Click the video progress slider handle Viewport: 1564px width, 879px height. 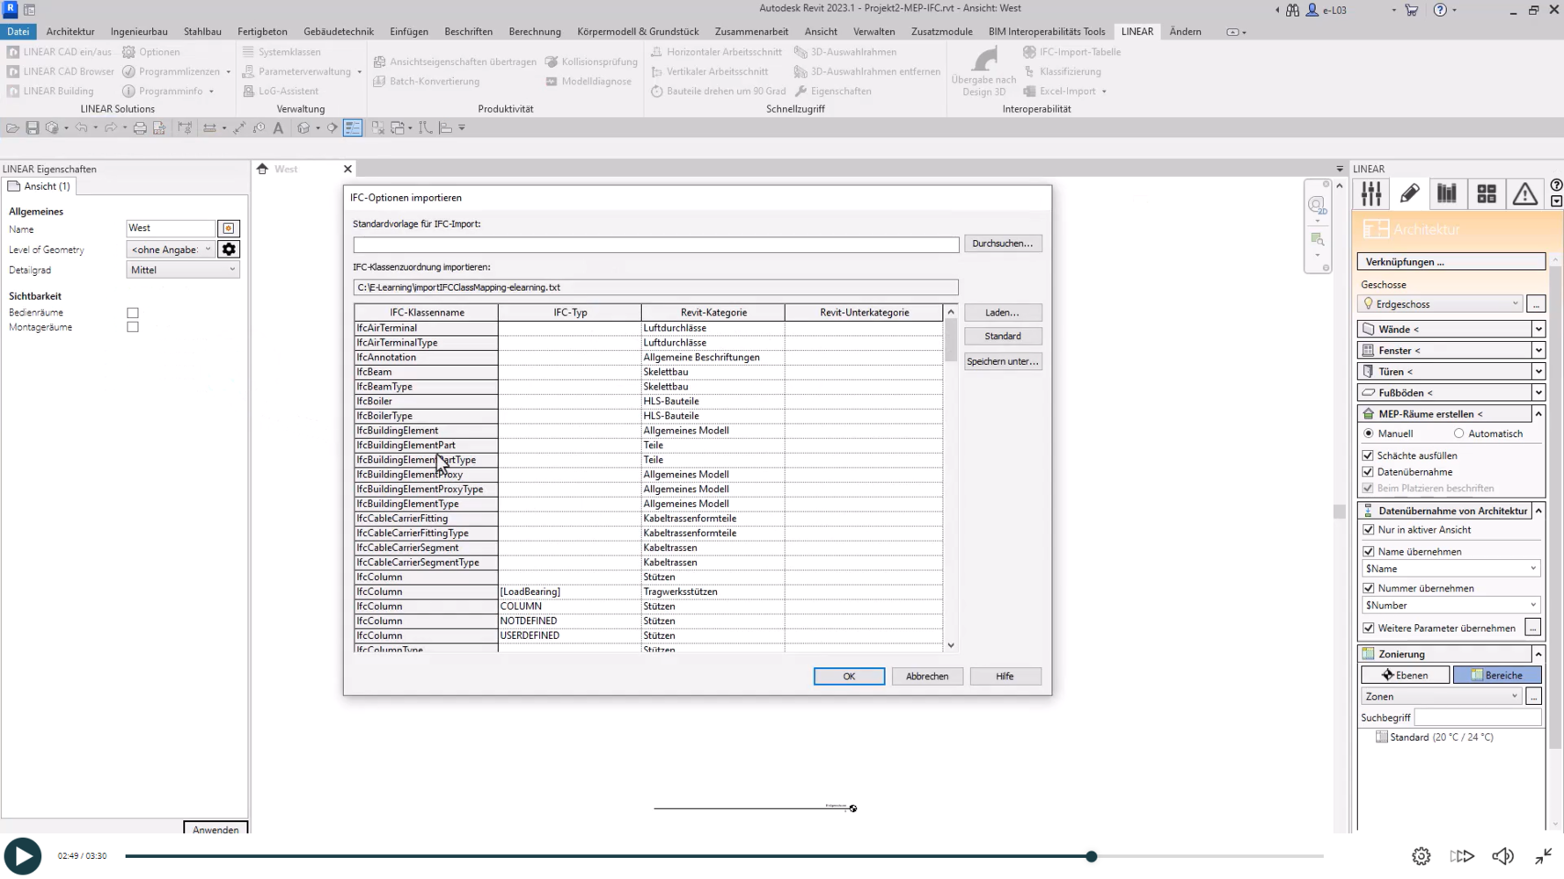[x=1092, y=856]
